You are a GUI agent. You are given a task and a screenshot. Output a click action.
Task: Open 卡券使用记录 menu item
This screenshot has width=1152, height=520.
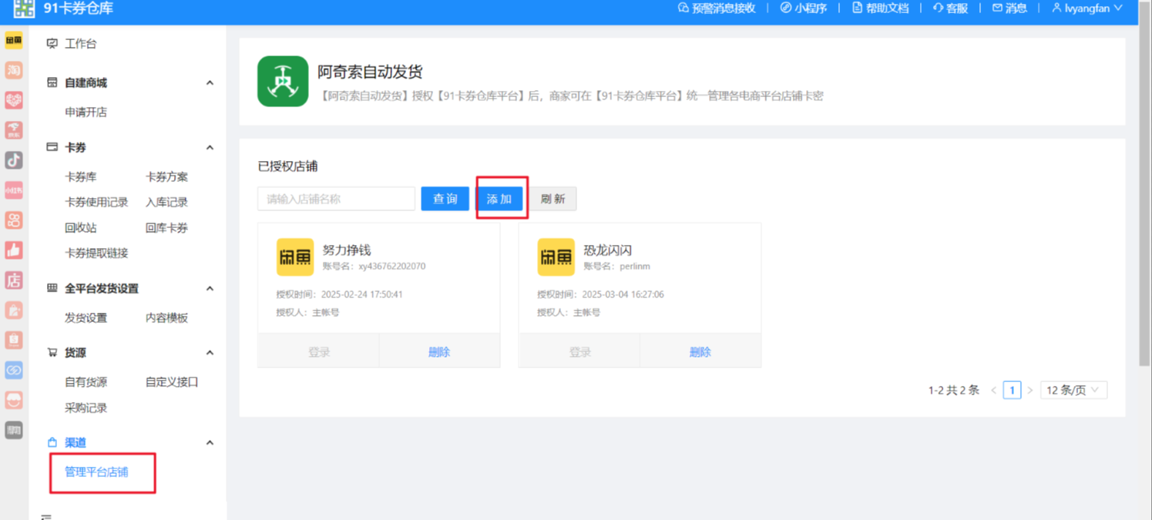96,203
